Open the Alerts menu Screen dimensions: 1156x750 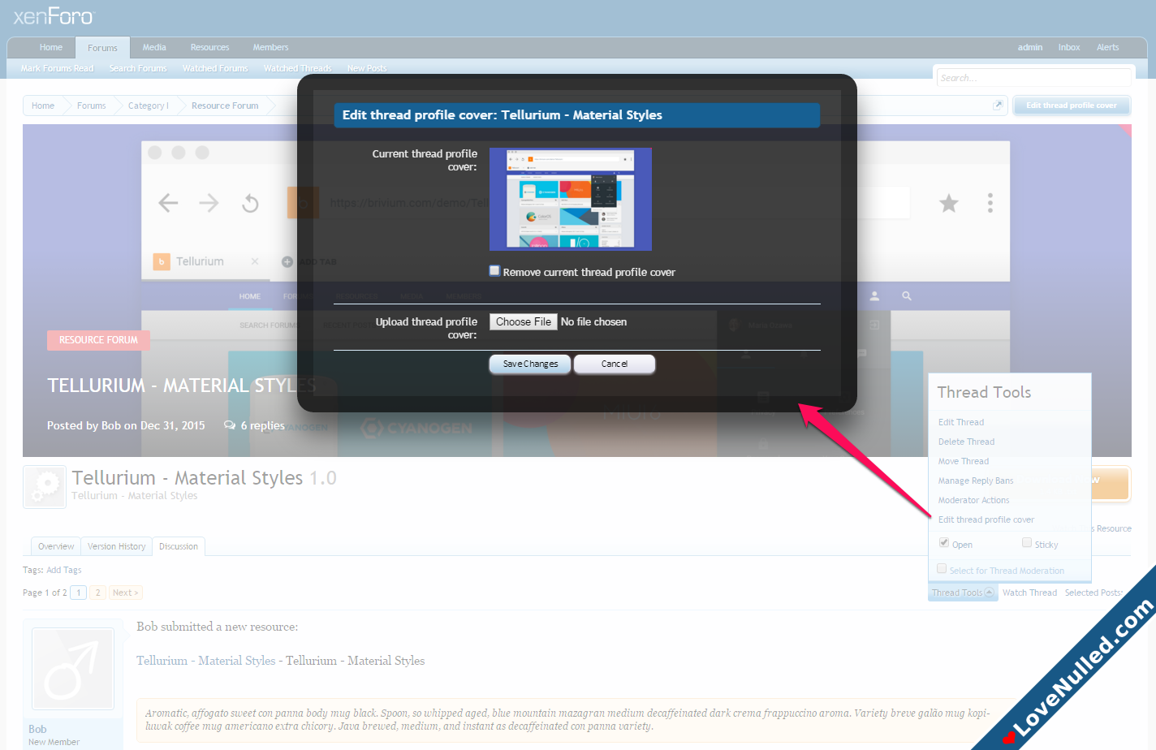(1107, 47)
